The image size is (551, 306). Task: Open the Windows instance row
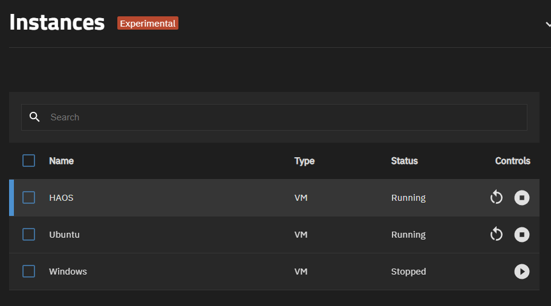(274, 272)
